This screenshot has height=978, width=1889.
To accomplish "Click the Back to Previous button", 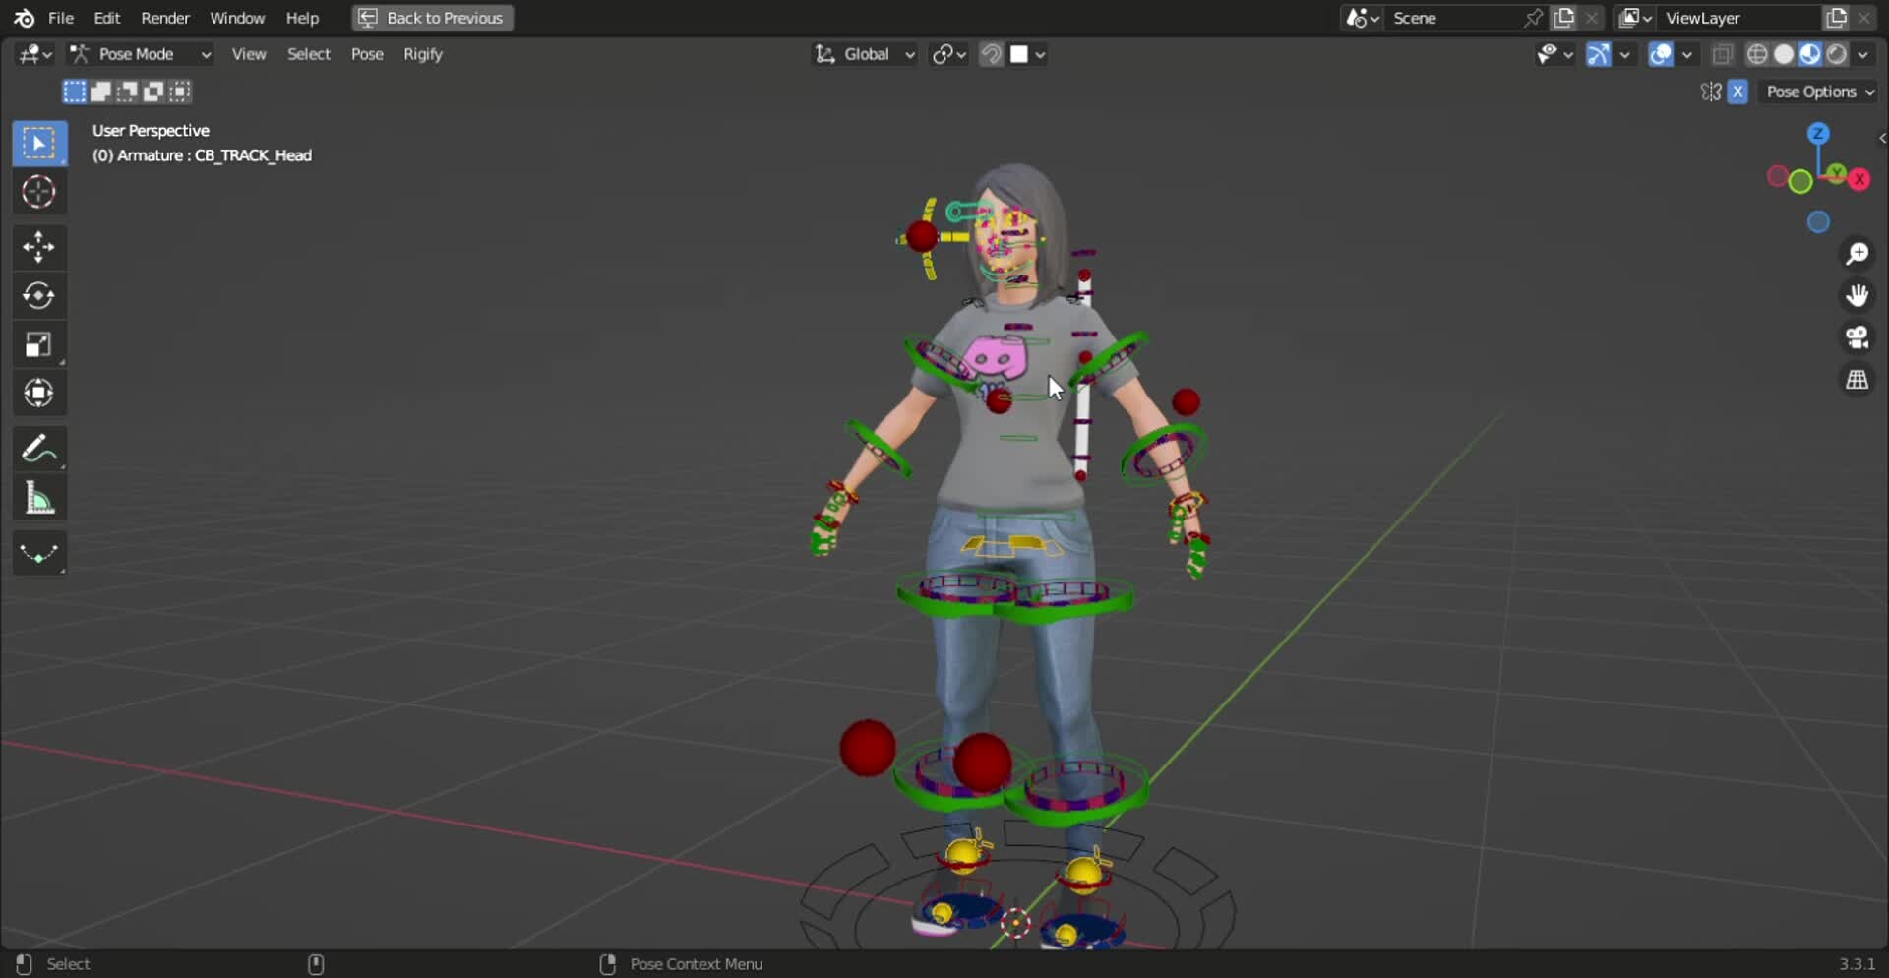I will [431, 18].
